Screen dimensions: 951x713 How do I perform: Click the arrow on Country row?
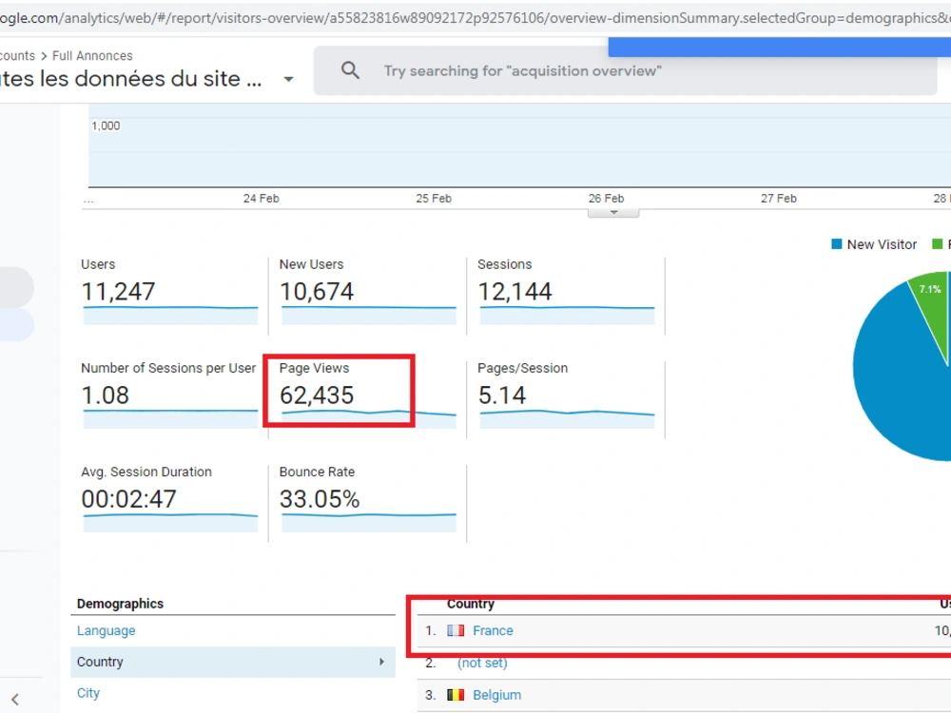click(381, 662)
